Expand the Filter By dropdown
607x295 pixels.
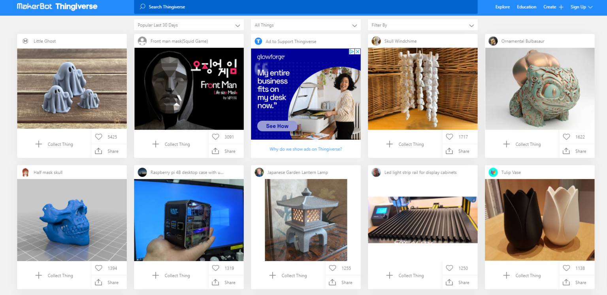click(x=422, y=25)
